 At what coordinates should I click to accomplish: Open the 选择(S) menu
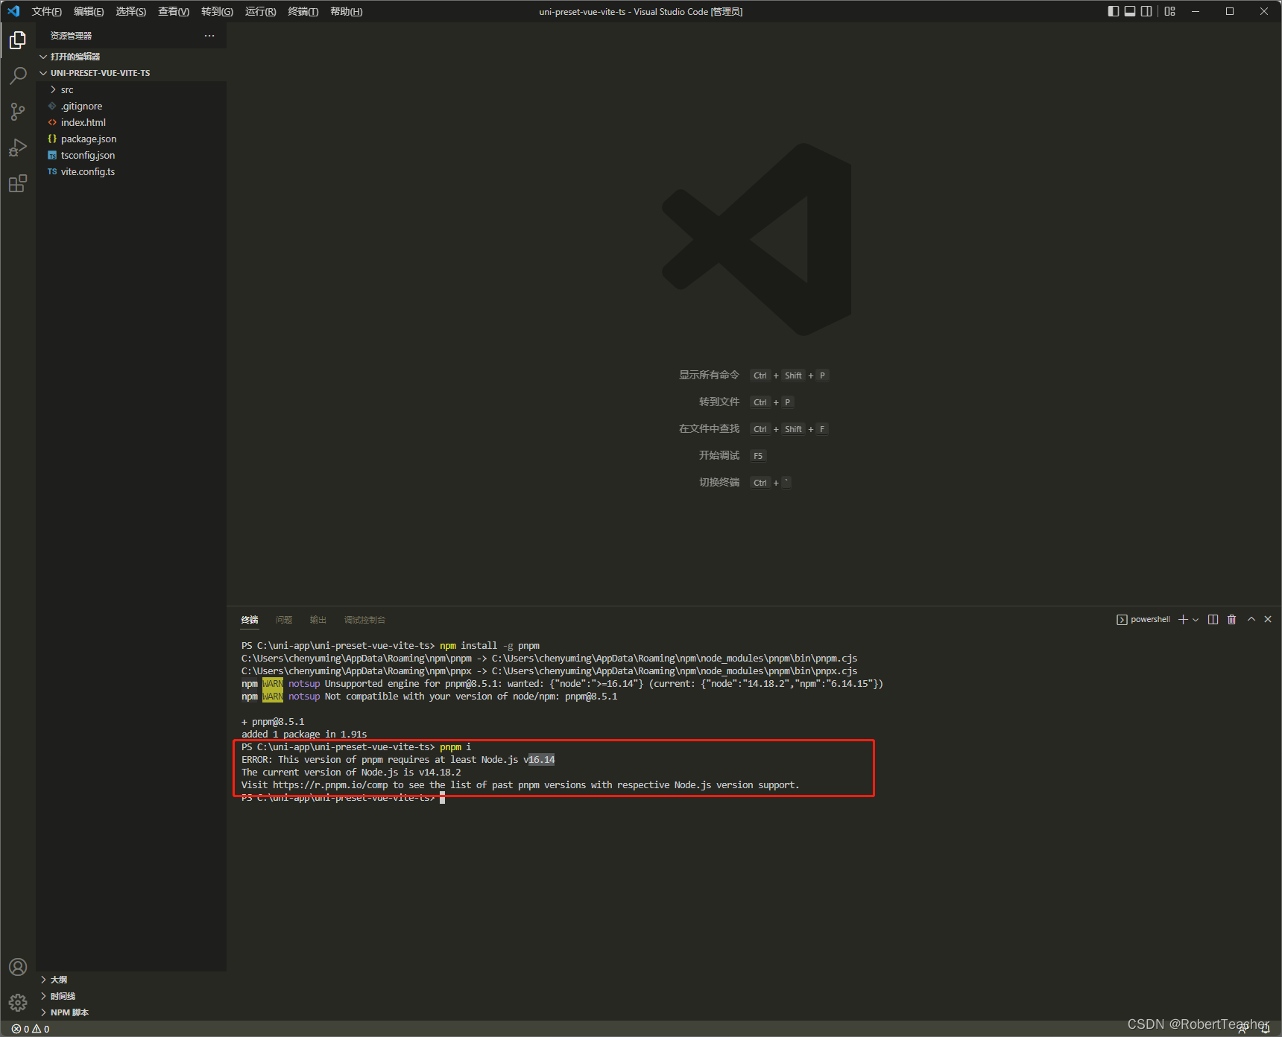[130, 11]
